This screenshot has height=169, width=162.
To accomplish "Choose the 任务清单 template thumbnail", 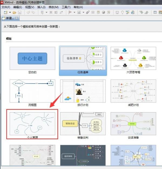I will click(x=83, y=58).
